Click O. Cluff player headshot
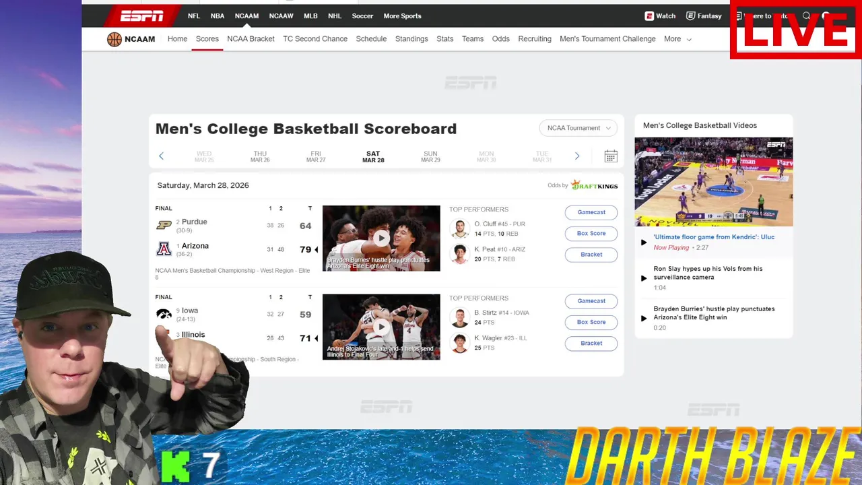 coord(459,229)
